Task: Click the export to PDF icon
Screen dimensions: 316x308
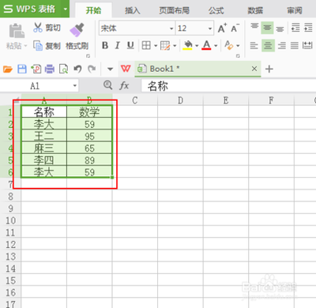Action: pyautogui.click(x=36, y=69)
